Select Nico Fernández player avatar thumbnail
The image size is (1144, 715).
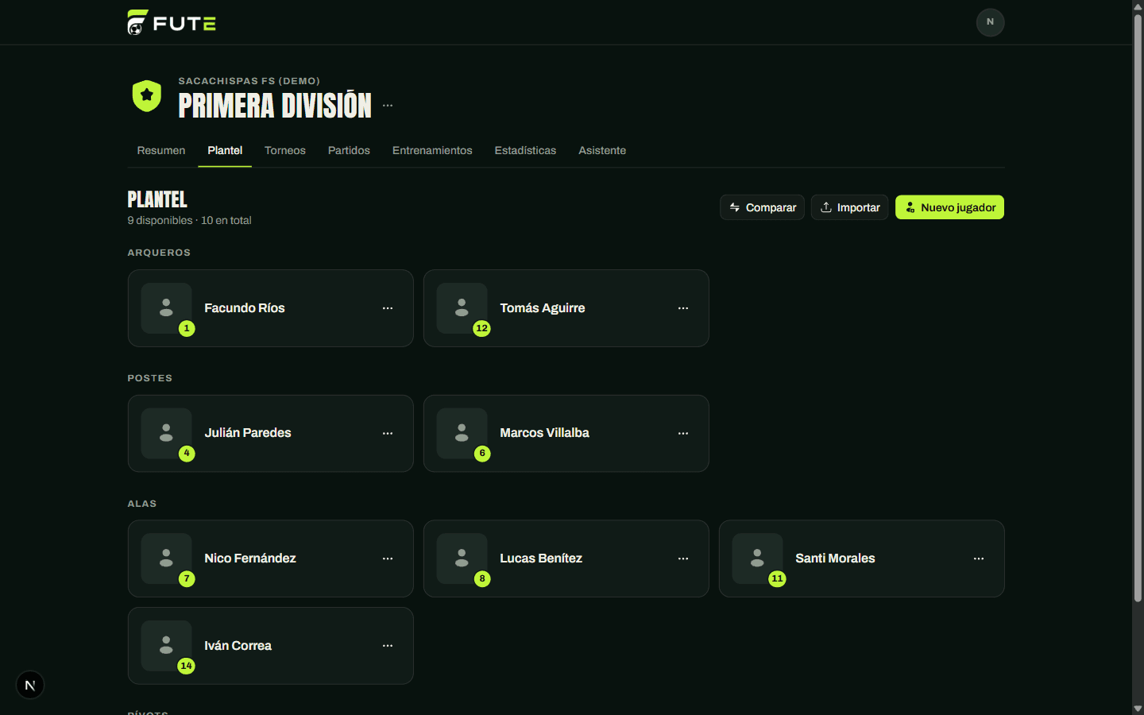point(166,558)
